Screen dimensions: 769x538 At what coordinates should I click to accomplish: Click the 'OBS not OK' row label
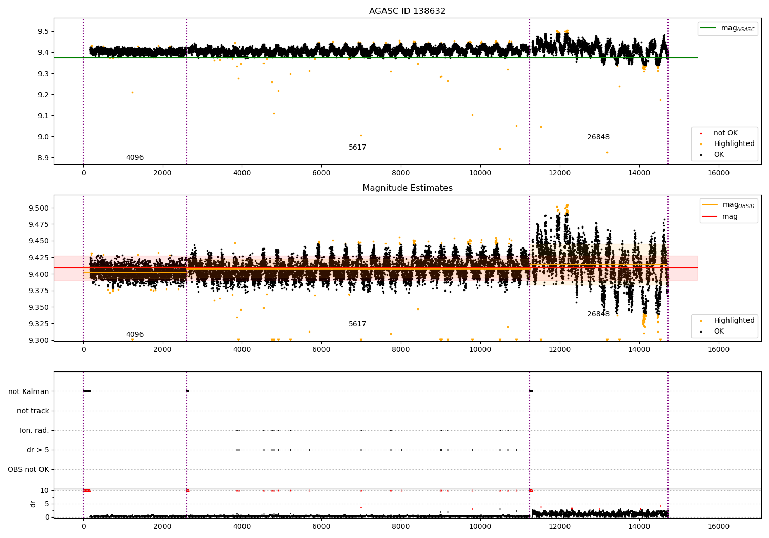[x=28, y=469]
